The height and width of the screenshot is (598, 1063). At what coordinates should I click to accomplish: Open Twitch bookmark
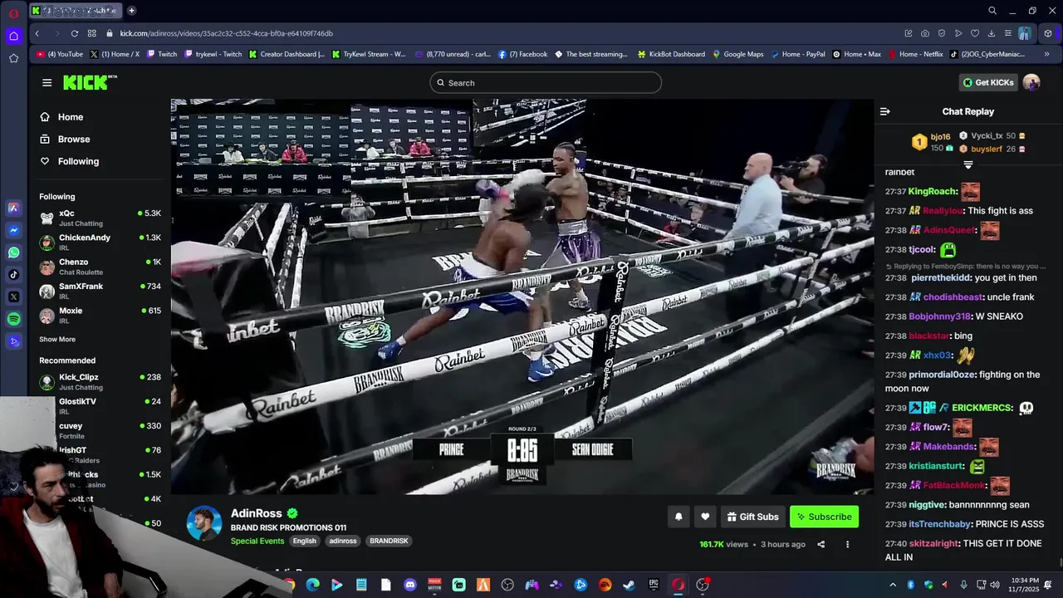[x=161, y=54]
